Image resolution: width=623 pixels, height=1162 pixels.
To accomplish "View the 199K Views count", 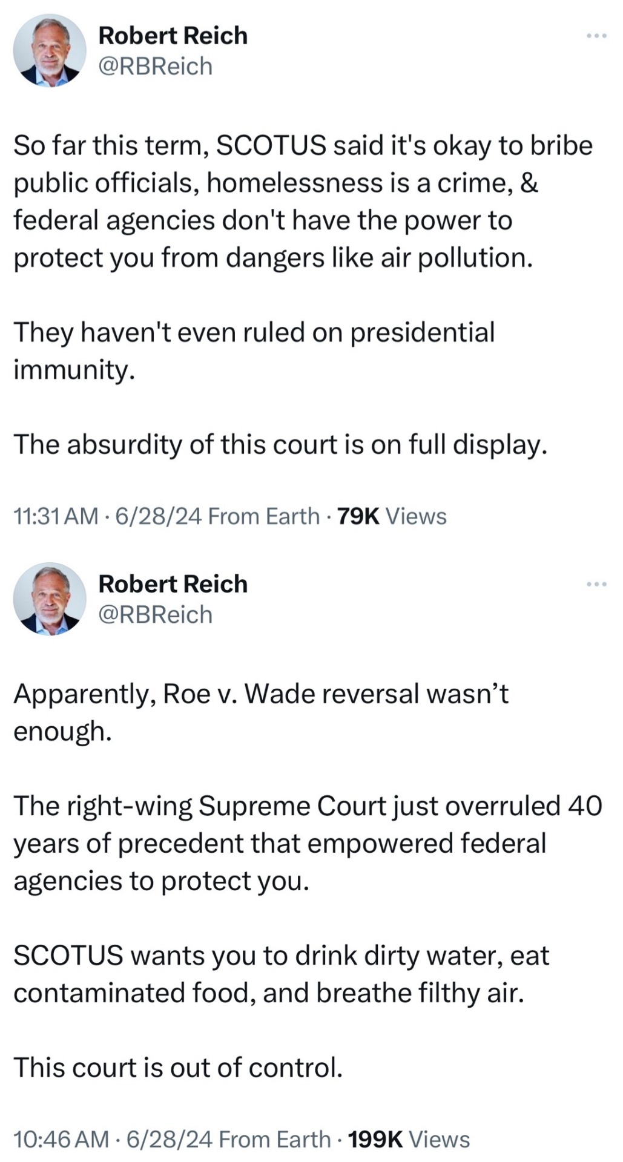I will 409,1139.
